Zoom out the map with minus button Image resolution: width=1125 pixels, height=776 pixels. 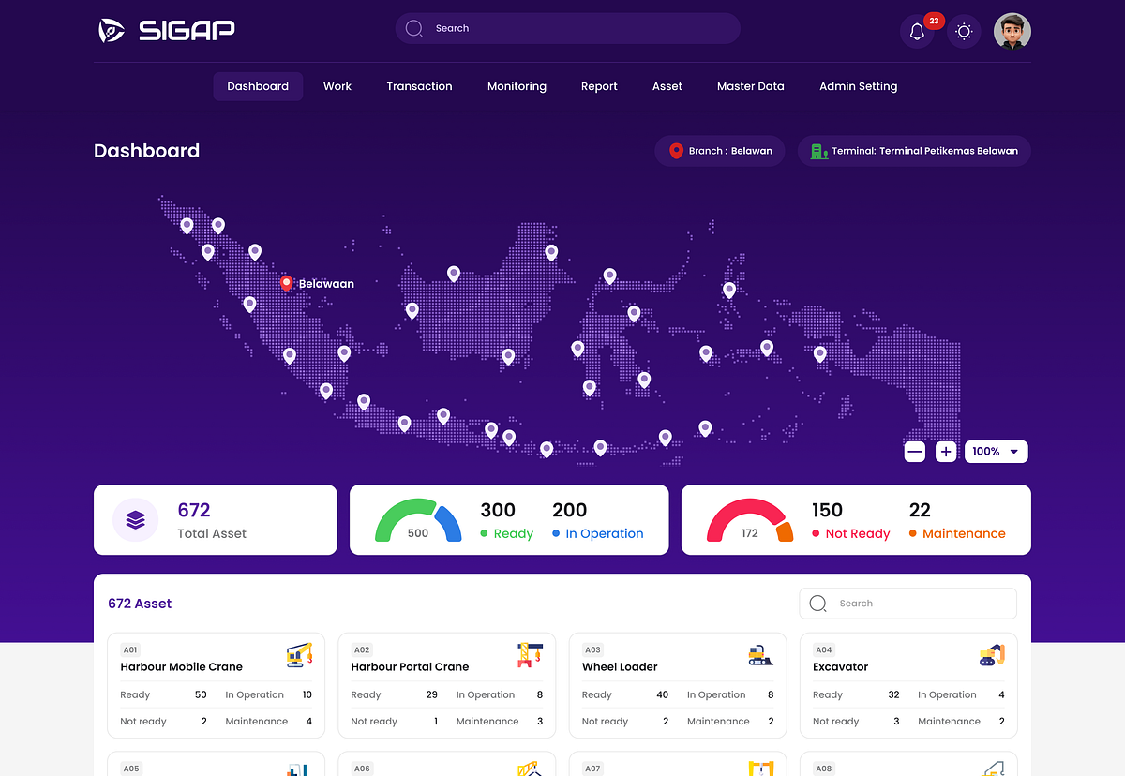point(915,452)
